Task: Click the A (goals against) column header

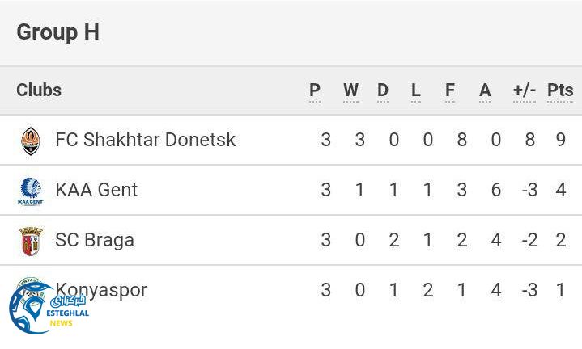Action: click(x=485, y=90)
